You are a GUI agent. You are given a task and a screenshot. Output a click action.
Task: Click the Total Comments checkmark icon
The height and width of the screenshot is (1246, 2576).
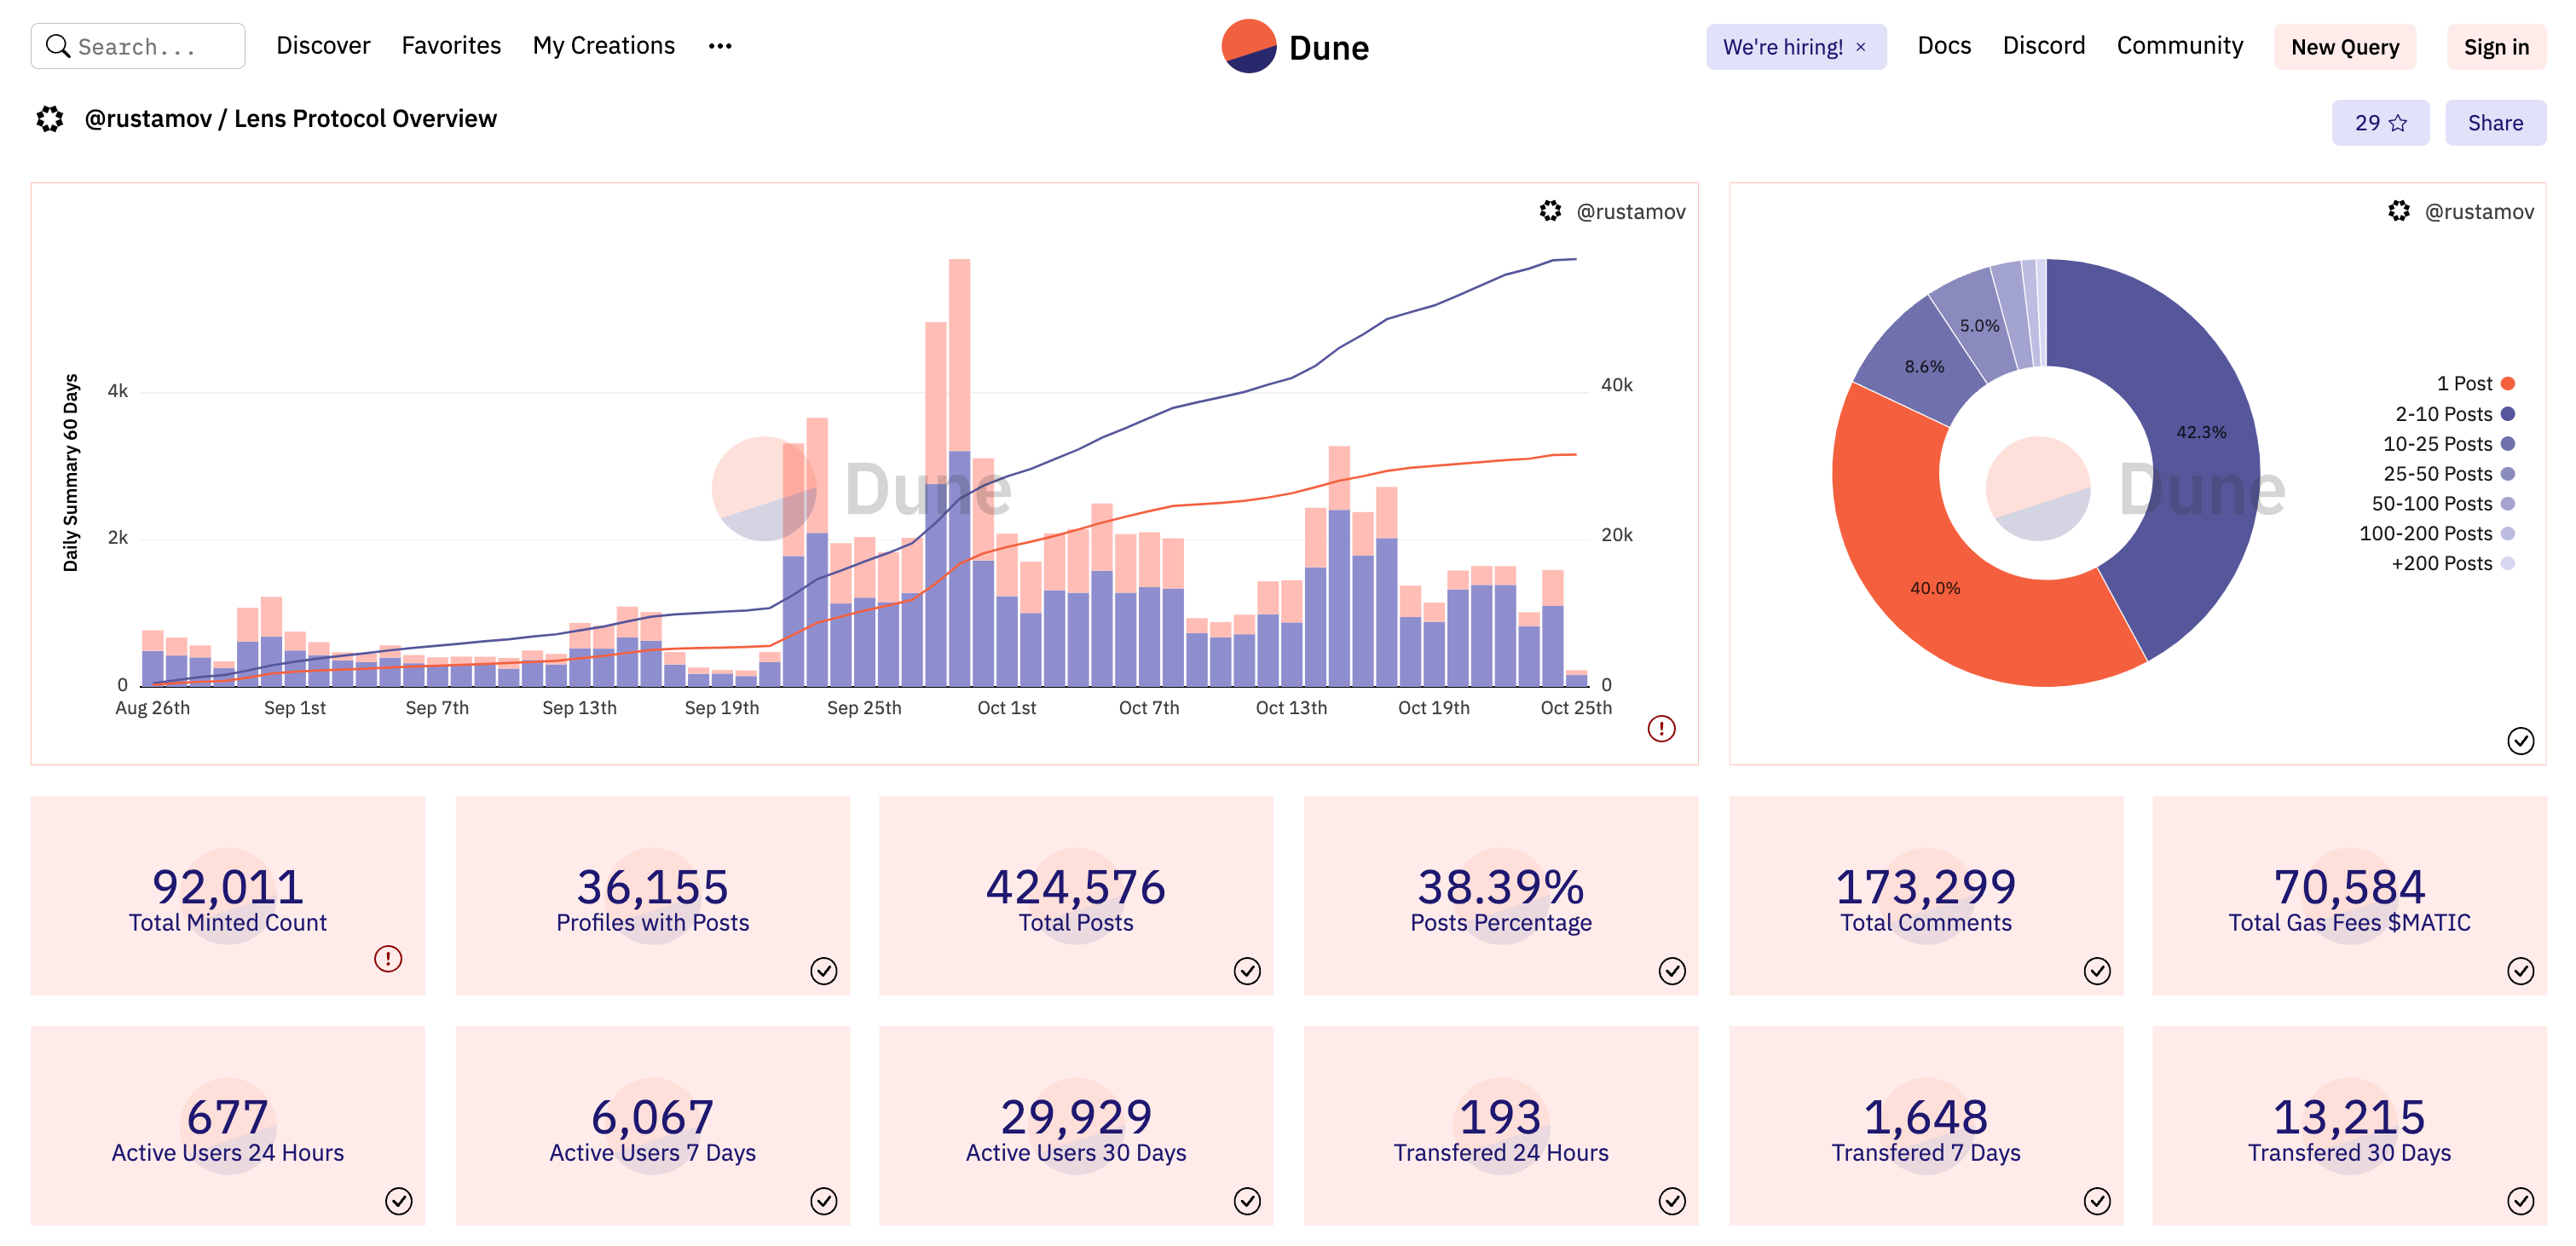tap(2097, 971)
